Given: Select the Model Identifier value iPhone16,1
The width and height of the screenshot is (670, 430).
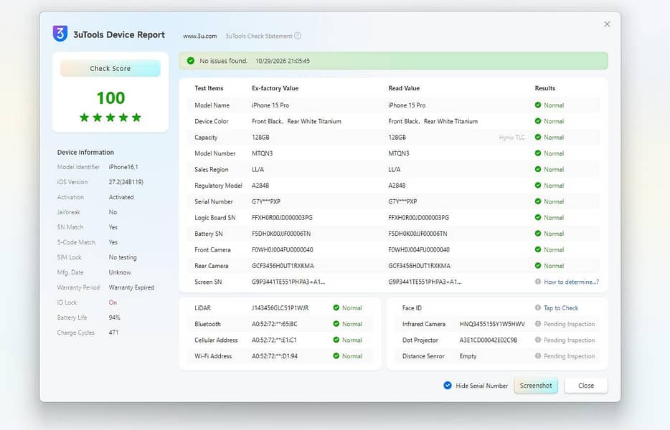Looking at the screenshot, I should [x=123, y=167].
